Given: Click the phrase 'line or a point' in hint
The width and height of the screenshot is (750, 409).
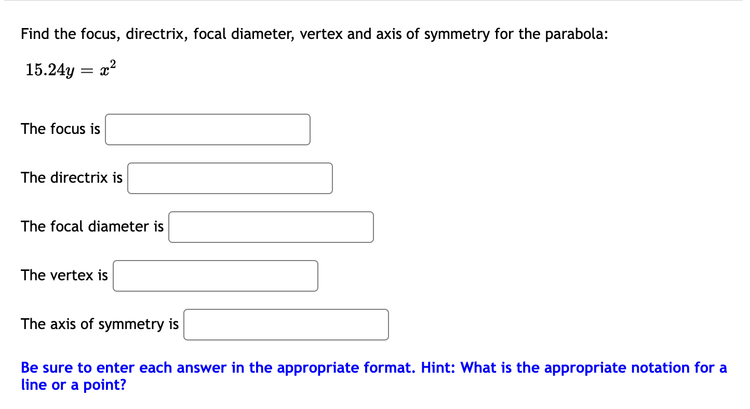Looking at the screenshot, I should [x=68, y=385].
